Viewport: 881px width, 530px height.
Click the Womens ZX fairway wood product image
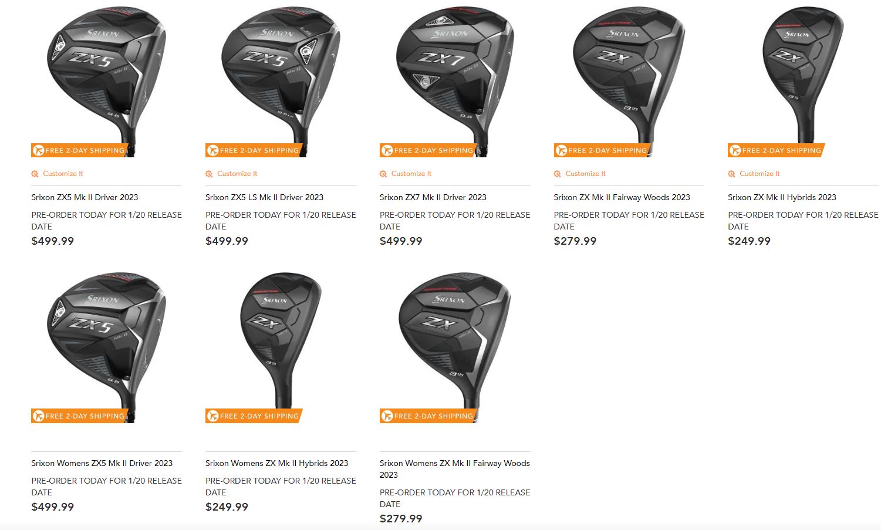[x=455, y=346]
